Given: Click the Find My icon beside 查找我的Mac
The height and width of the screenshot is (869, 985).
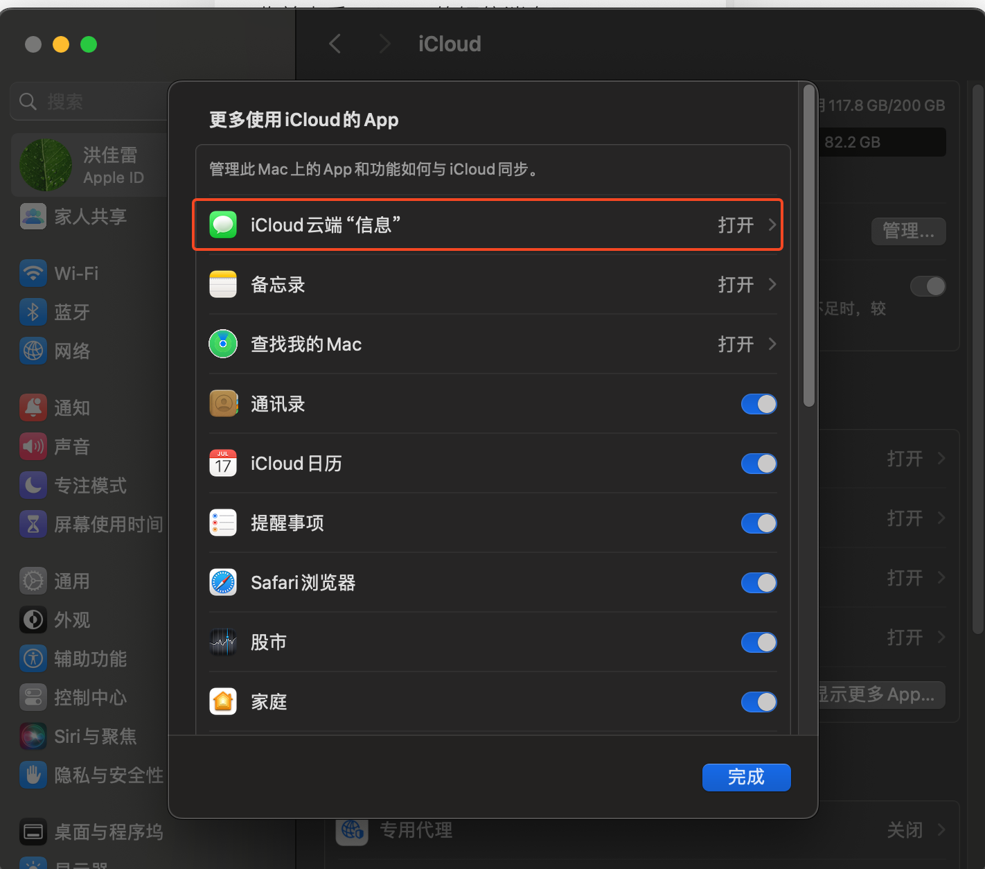Looking at the screenshot, I should pyautogui.click(x=223, y=344).
